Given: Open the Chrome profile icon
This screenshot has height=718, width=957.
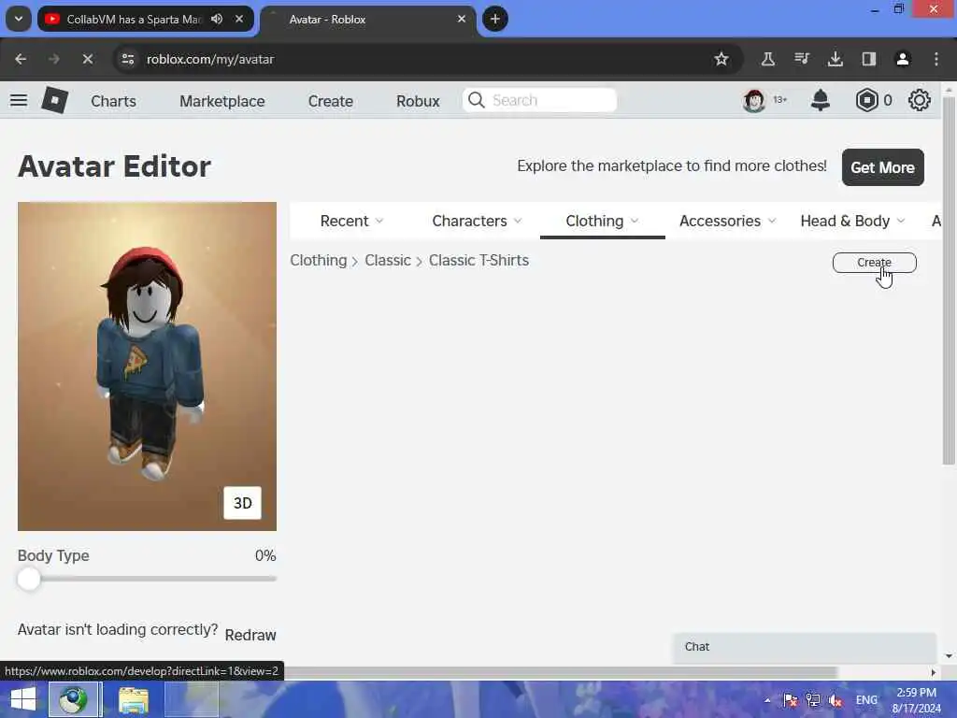Looking at the screenshot, I should tap(902, 59).
